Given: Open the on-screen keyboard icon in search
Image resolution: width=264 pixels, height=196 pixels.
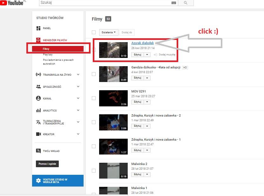Looking at the screenshot, I should [x=174, y=3].
